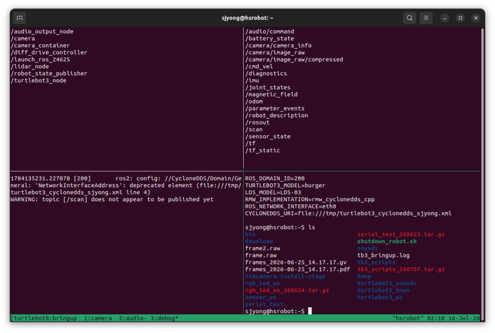Click the frame2.raw file name
This screenshot has width=495, height=333.
(x=262, y=248)
